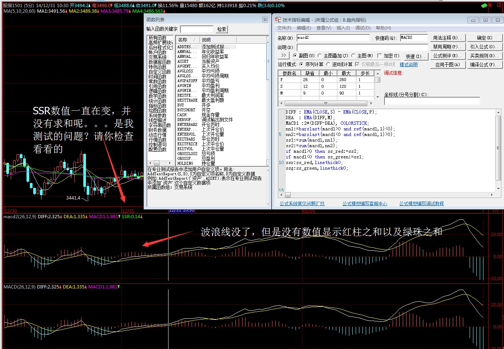Click 公式测评 formula evaluation button

tap(448, 56)
